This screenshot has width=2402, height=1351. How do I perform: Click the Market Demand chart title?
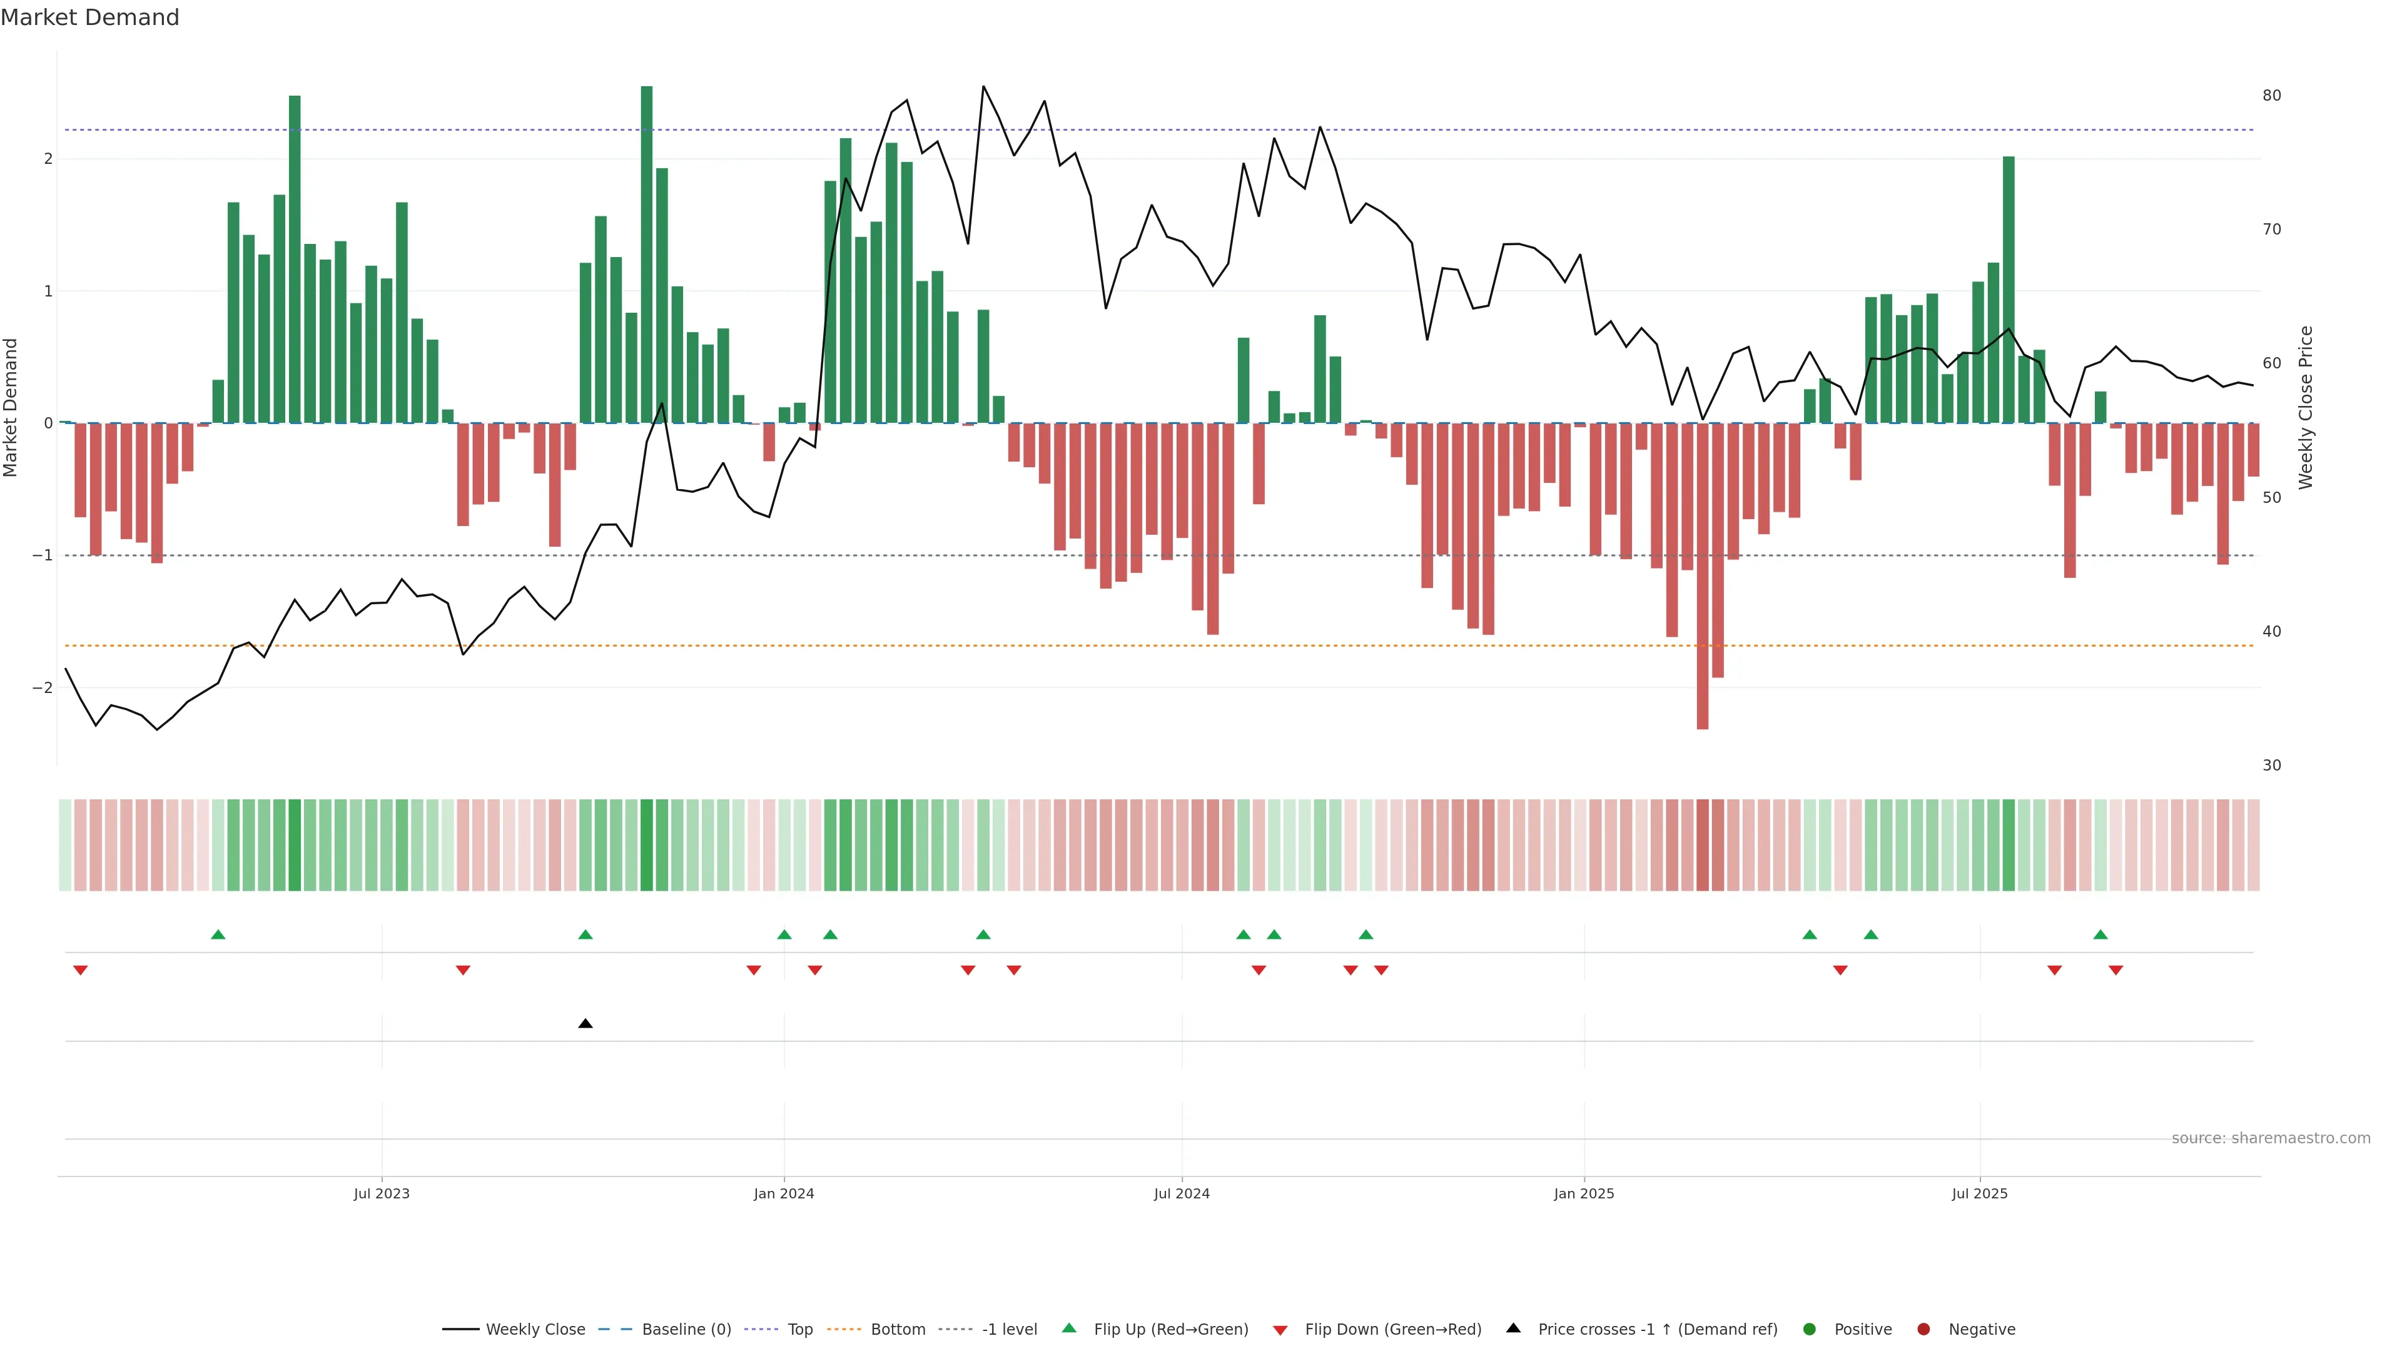(x=89, y=18)
